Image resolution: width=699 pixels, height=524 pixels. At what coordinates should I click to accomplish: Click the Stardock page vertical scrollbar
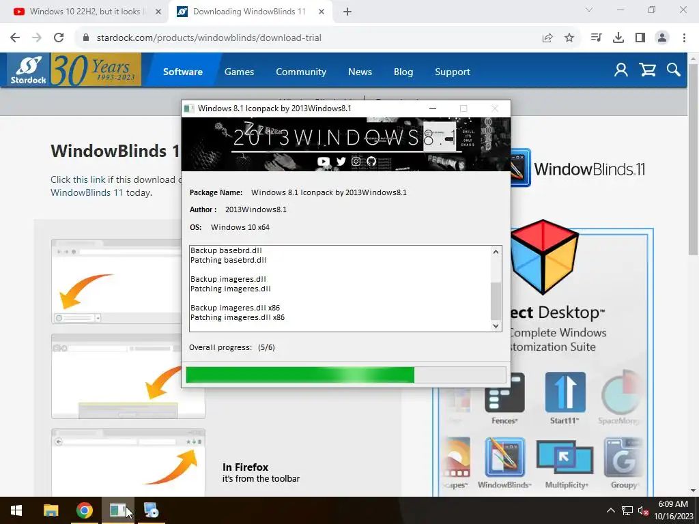[x=694, y=158]
